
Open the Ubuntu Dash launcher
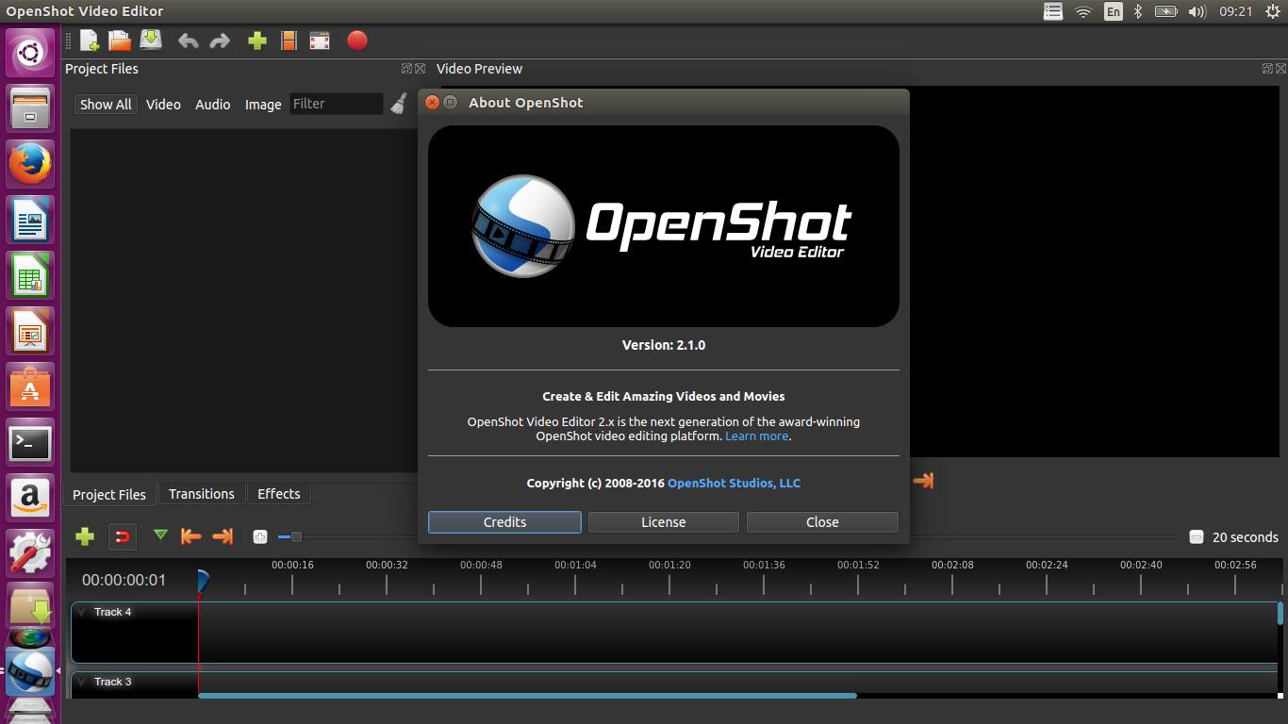click(x=30, y=52)
